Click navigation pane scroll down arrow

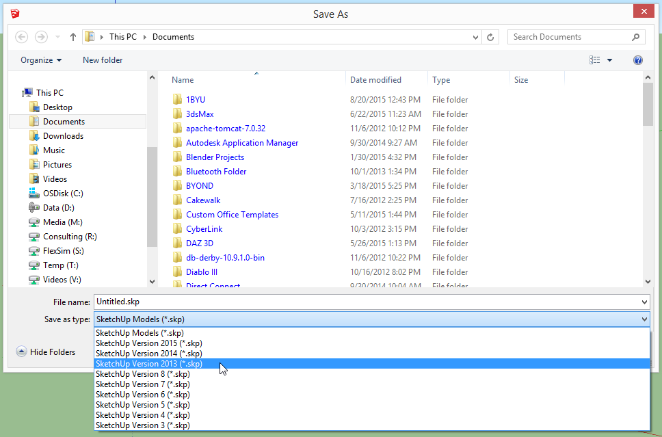point(152,281)
